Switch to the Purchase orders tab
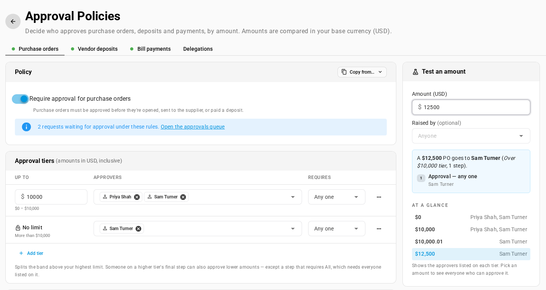546x290 pixels. (35, 49)
